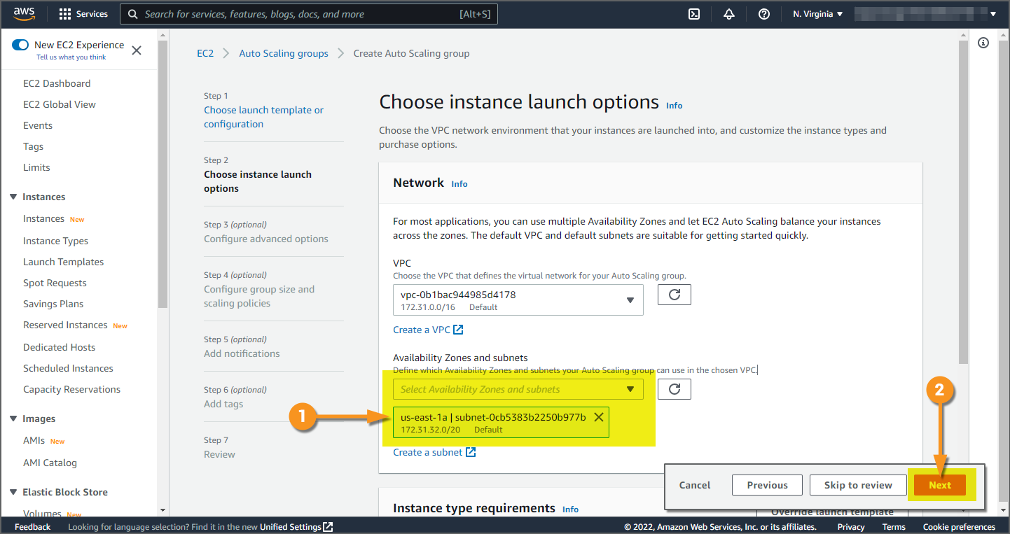Focus the AWS services search box
This screenshot has height=534, width=1010.
pos(309,14)
